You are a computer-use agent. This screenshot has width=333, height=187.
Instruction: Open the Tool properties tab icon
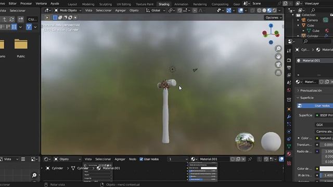coord(289,51)
